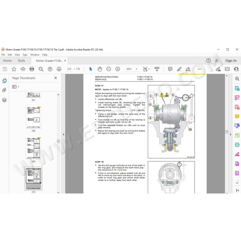Collapse the left navigation pane arrow

[x=63, y=134]
